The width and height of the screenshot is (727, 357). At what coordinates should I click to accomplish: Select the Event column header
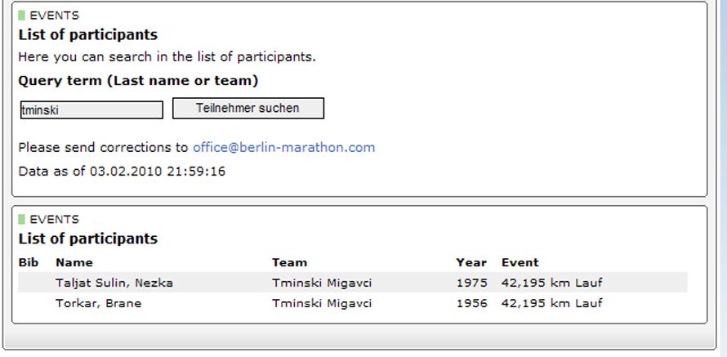click(x=520, y=262)
